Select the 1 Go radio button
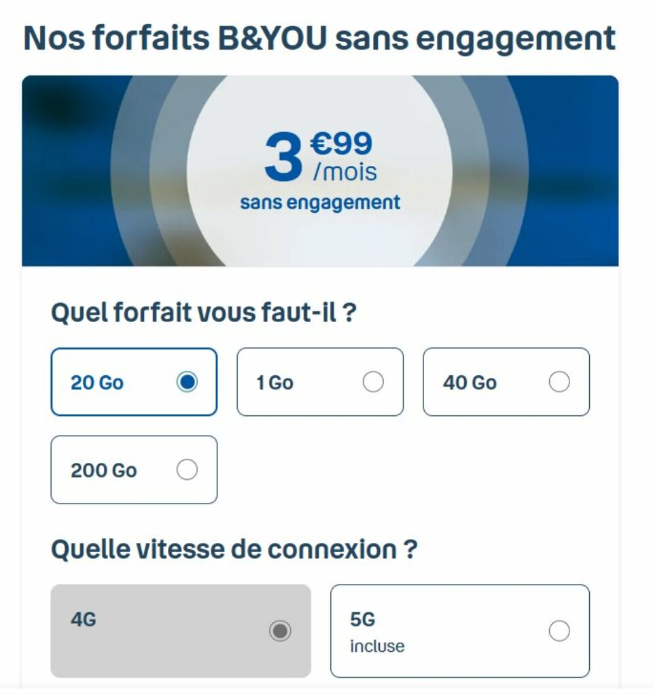The width and height of the screenshot is (653, 696). [x=373, y=383]
